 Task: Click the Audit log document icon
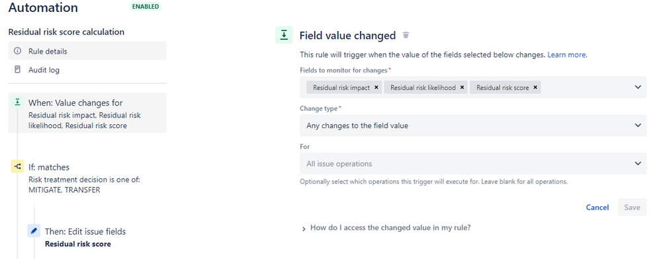(17, 69)
